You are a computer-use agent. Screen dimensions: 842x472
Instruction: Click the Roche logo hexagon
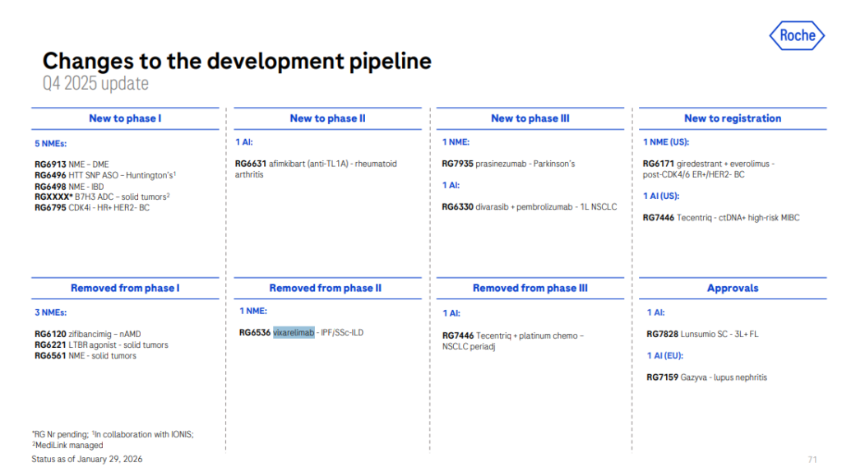[x=797, y=35]
